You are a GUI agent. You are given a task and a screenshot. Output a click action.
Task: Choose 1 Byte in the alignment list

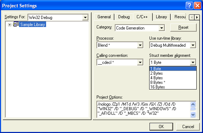[x=173, y=69]
